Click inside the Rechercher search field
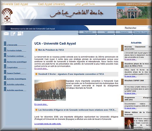This screenshot has height=131, width=152. pyautogui.click(x=136, y=28)
